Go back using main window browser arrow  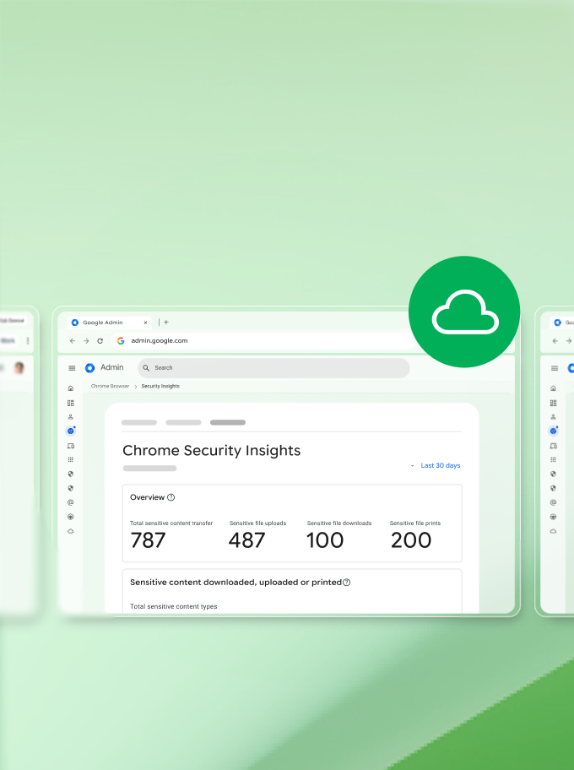pos(73,341)
